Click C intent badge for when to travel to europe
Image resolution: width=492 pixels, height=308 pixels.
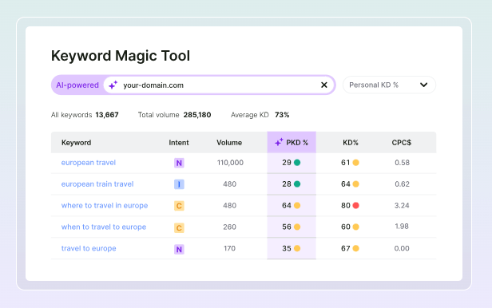pyautogui.click(x=179, y=227)
